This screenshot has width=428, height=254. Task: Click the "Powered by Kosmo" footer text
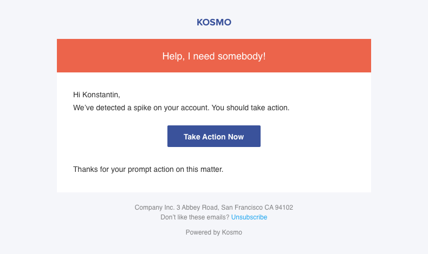click(x=214, y=232)
